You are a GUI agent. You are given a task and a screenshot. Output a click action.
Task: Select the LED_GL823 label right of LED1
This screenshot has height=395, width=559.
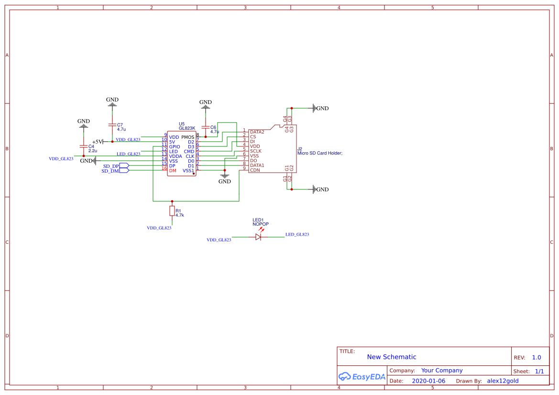click(x=296, y=234)
